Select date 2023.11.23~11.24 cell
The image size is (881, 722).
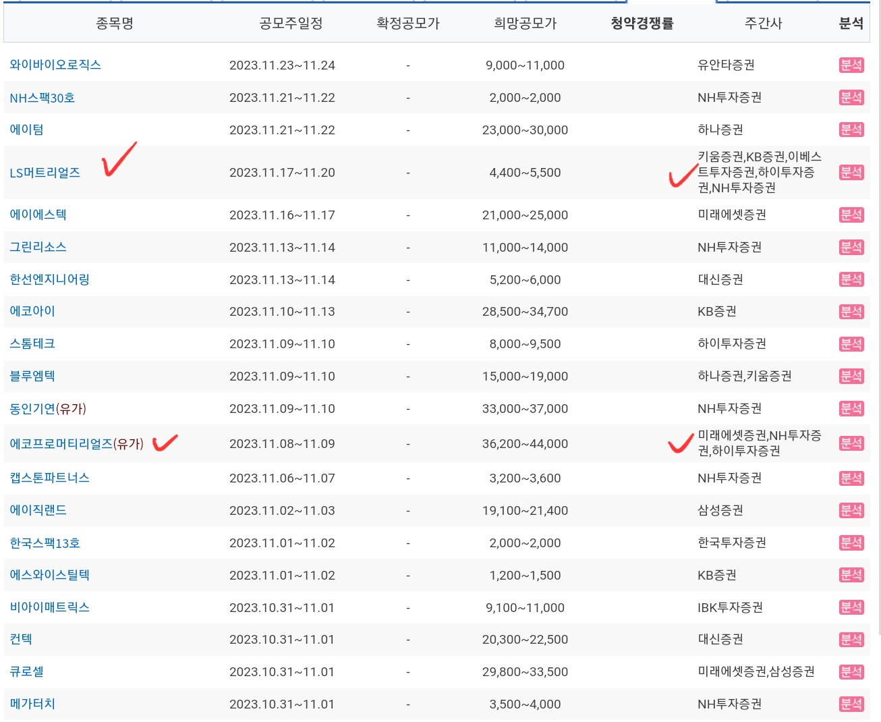tap(282, 65)
